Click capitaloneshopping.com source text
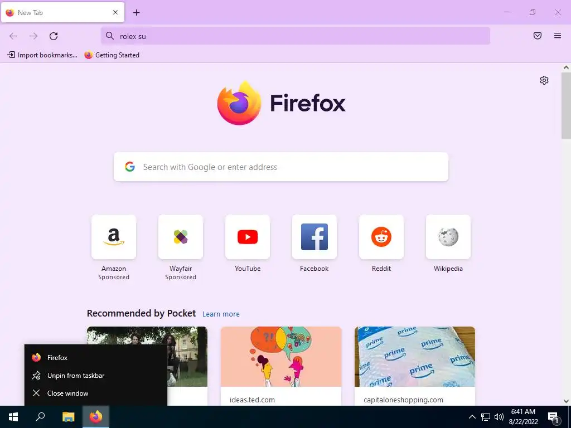571x428 pixels. [x=404, y=400]
